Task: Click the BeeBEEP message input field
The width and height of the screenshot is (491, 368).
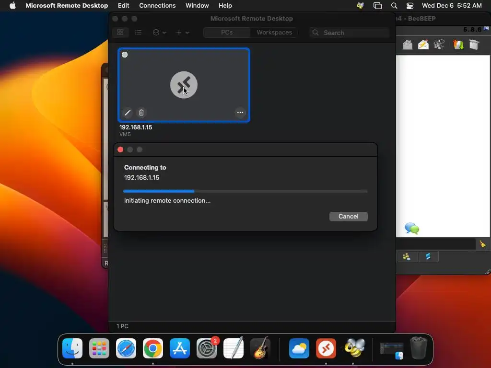Action: pos(436,244)
